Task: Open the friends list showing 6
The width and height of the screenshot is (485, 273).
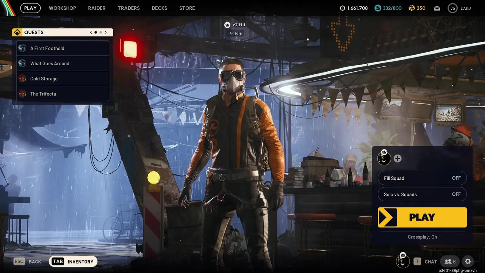Action: [x=450, y=261]
